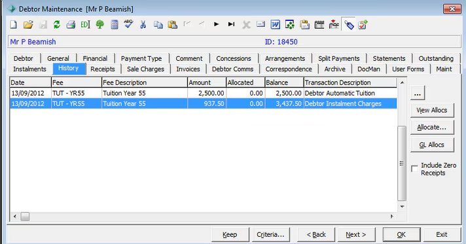The height and width of the screenshot is (244, 466).
Task: Go to next record black arrow
Action: click(x=217, y=24)
